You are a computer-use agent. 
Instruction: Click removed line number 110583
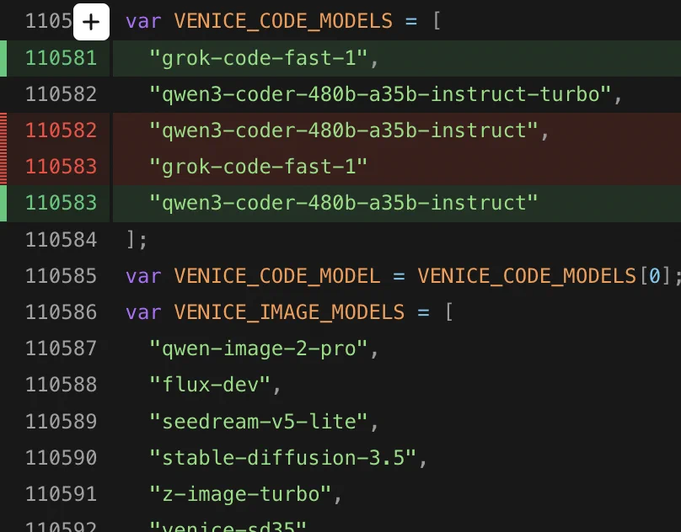coord(61,167)
